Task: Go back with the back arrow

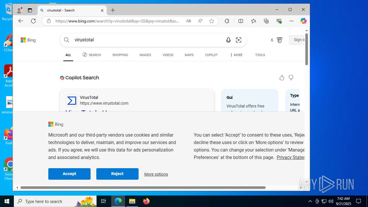Action: coord(20,21)
